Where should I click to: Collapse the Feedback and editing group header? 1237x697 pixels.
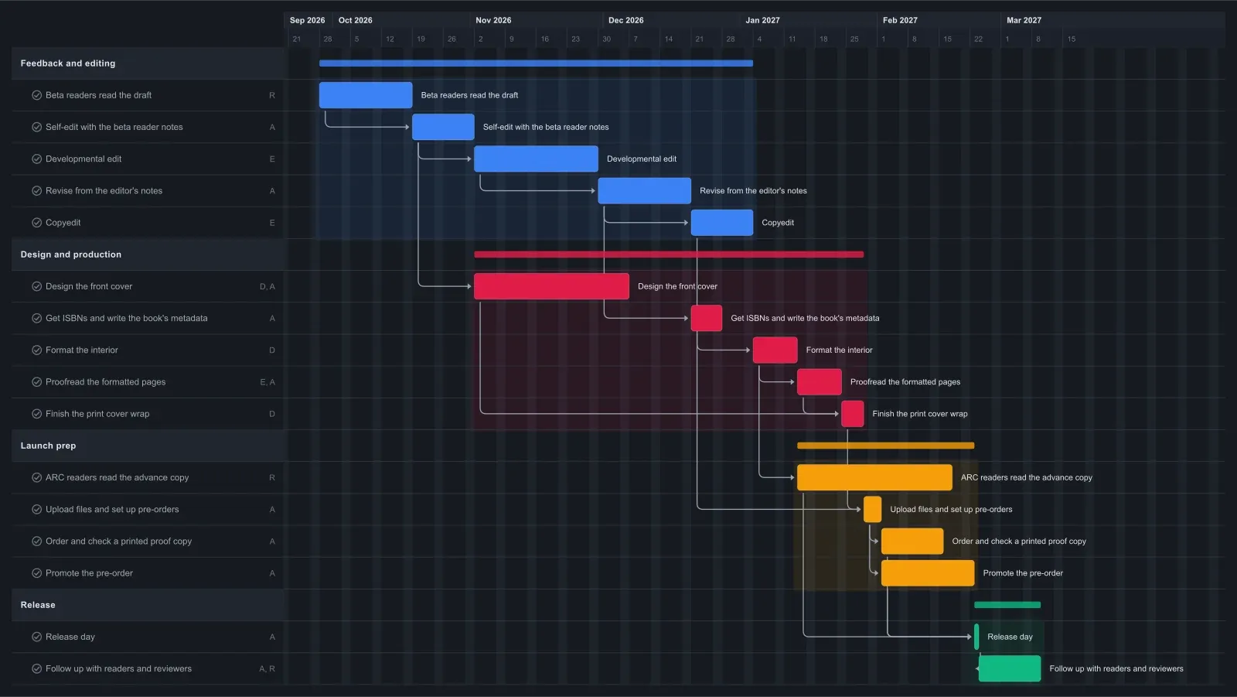click(148, 63)
